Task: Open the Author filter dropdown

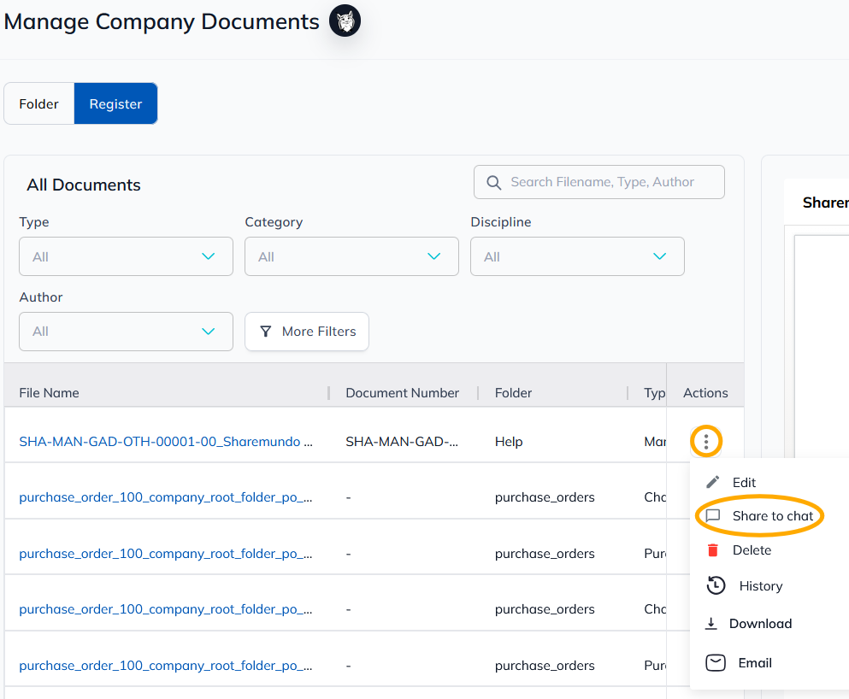Action: click(x=126, y=331)
